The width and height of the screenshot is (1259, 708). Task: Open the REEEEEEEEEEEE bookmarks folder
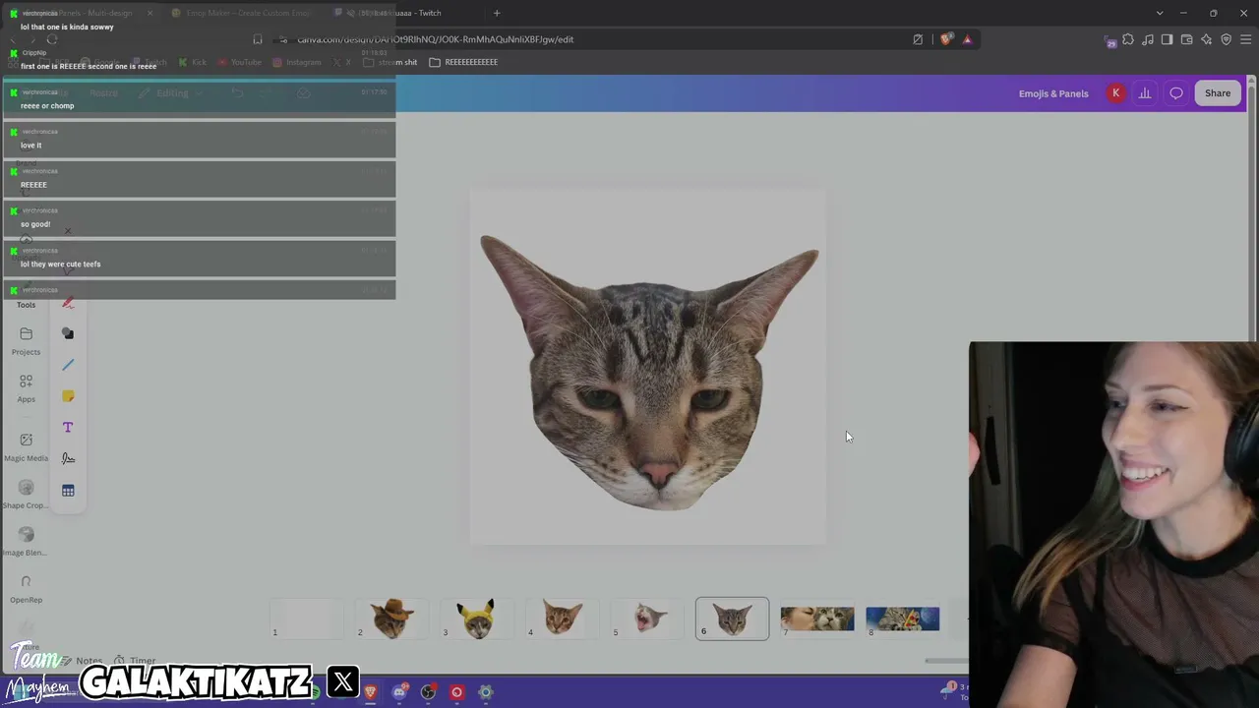[463, 62]
